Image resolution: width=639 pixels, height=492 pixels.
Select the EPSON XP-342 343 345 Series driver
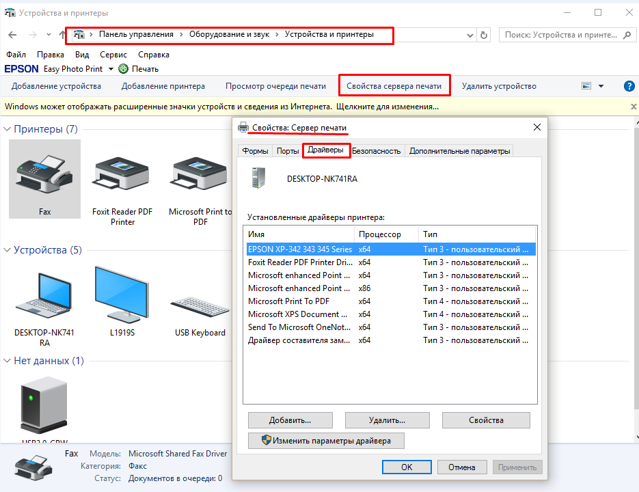pos(391,249)
